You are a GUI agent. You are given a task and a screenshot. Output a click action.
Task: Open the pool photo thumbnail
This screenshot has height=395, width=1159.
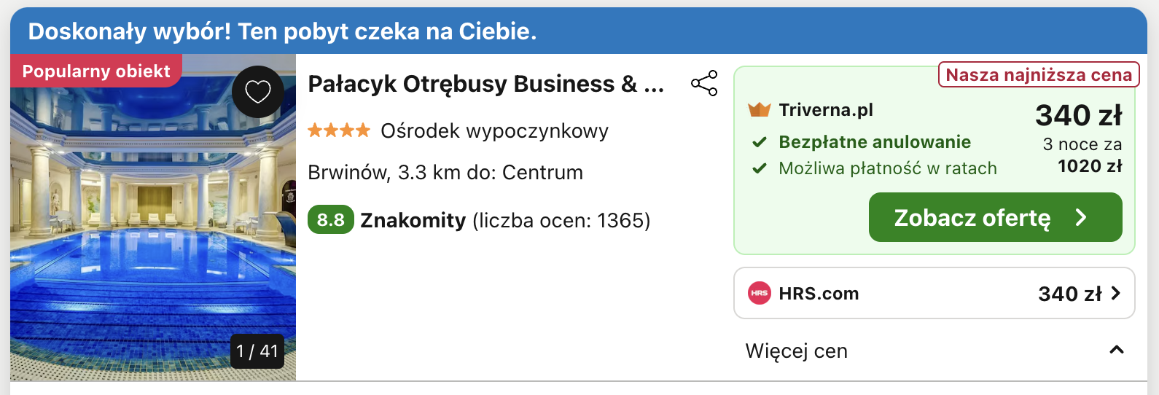click(153, 217)
